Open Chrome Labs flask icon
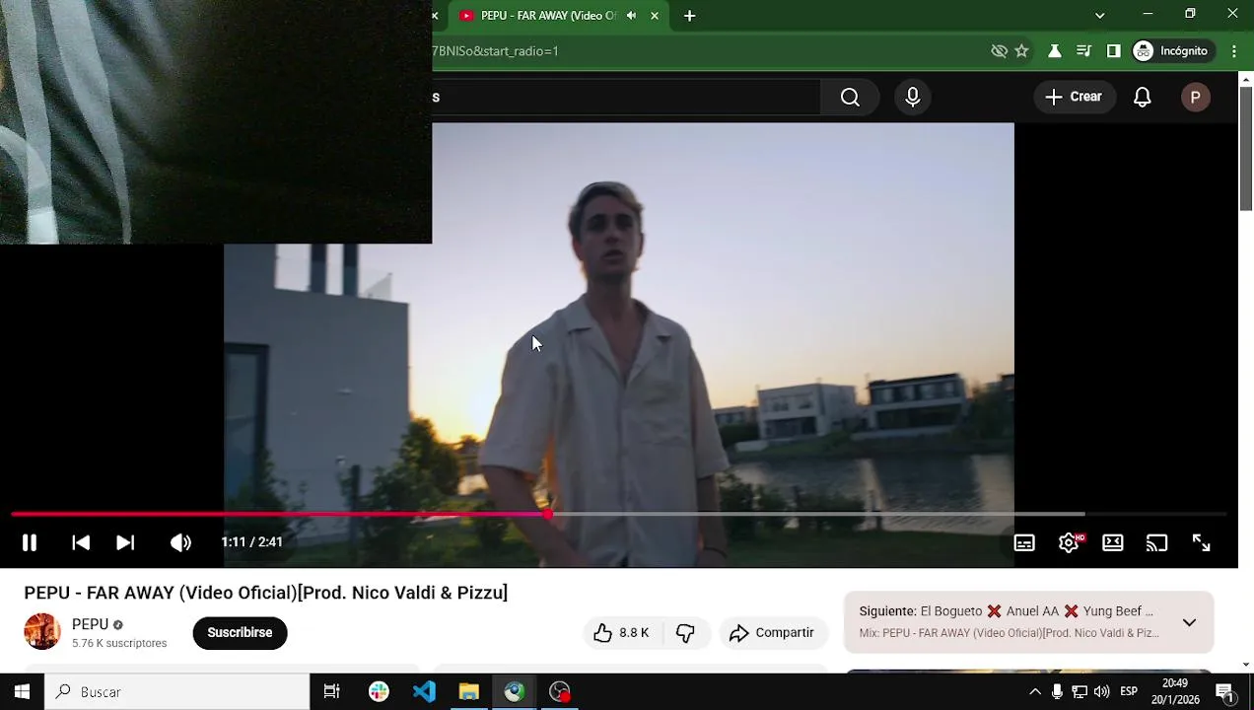Viewport: 1254px width, 710px height. pos(1054,51)
